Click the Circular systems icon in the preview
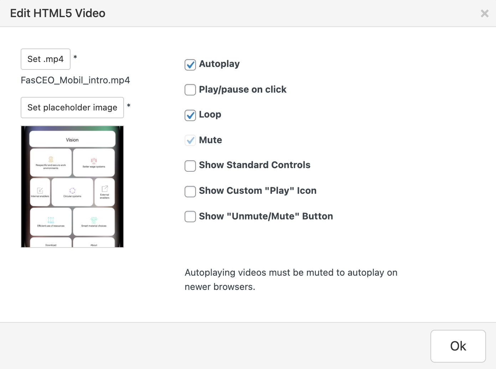 coord(72,191)
